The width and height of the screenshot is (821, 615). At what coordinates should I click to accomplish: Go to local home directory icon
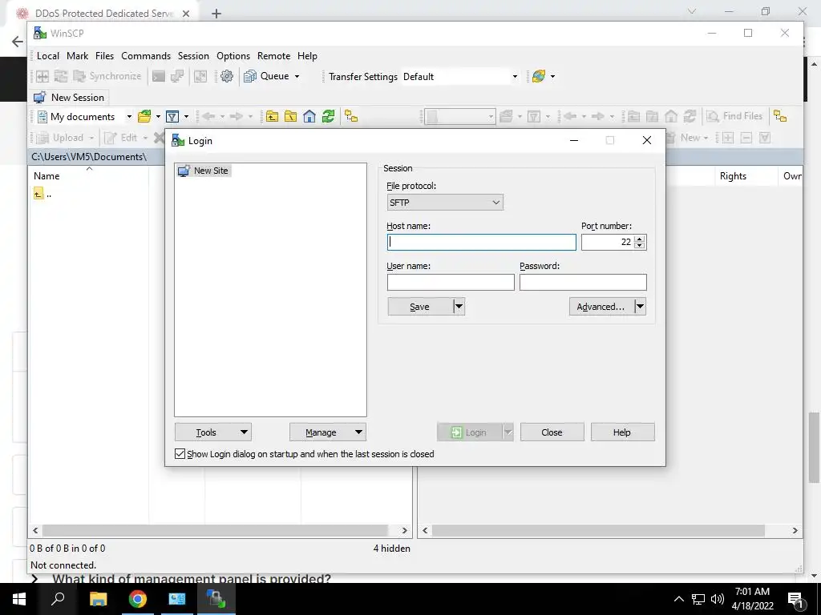(x=309, y=117)
